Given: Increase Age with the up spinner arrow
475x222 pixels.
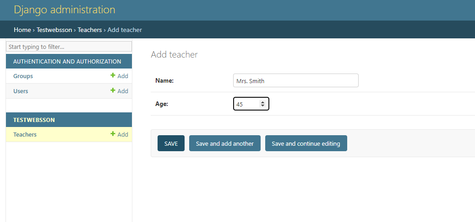Looking at the screenshot, I should [262, 102].
